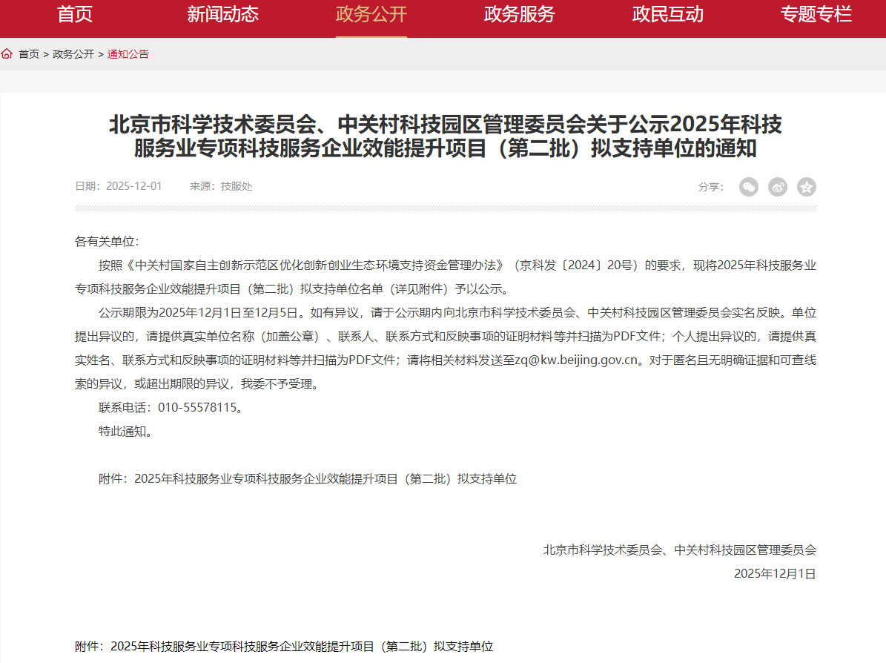This screenshot has width=886, height=663.
Task: Share to QQ Zone star icon
Action: point(807,187)
